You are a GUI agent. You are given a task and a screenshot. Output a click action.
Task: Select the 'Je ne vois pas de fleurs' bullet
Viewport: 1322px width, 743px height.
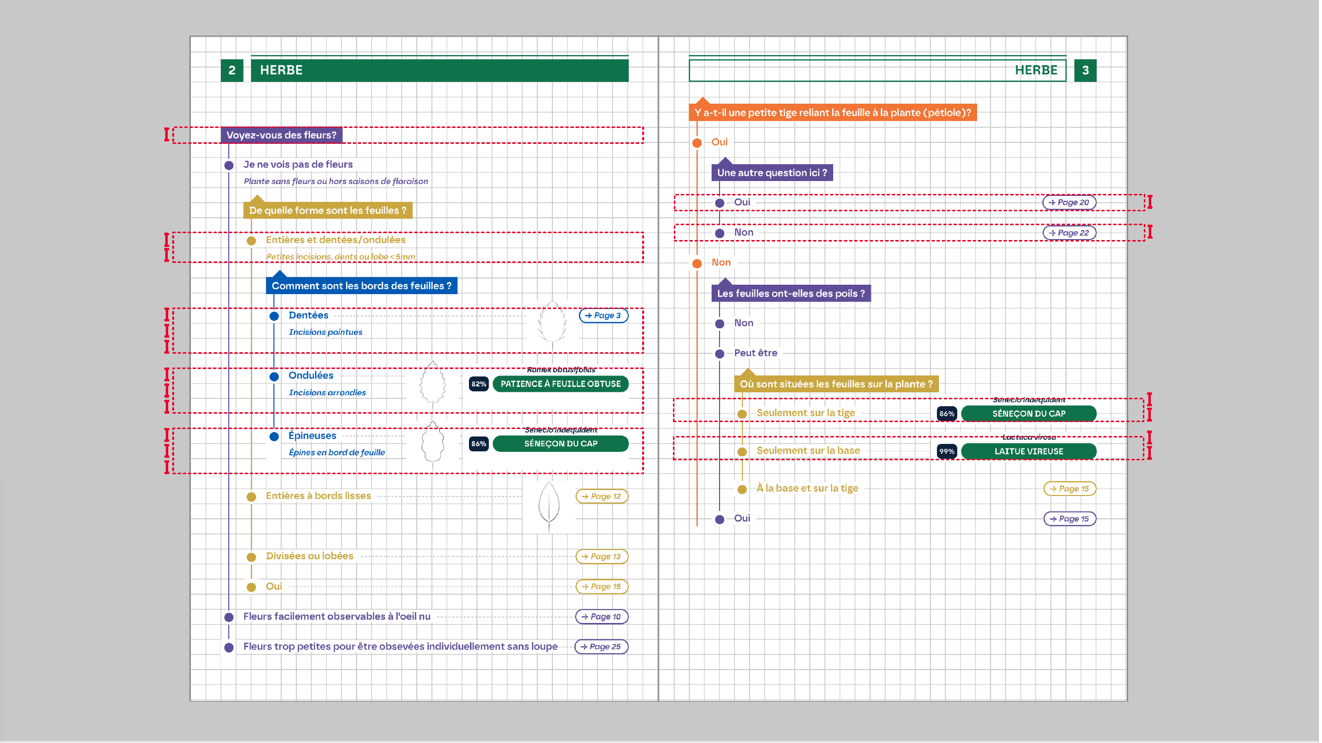click(229, 166)
